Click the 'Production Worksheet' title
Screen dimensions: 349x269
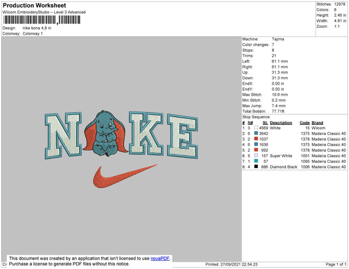[34, 5]
